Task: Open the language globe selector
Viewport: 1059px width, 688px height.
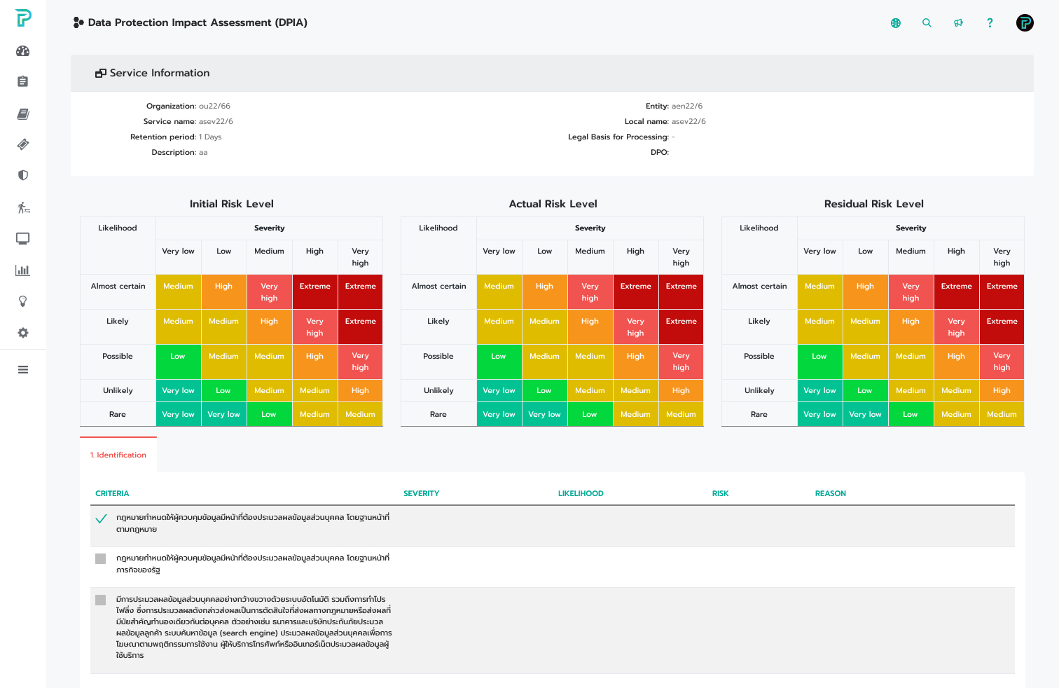Action: click(895, 23)
